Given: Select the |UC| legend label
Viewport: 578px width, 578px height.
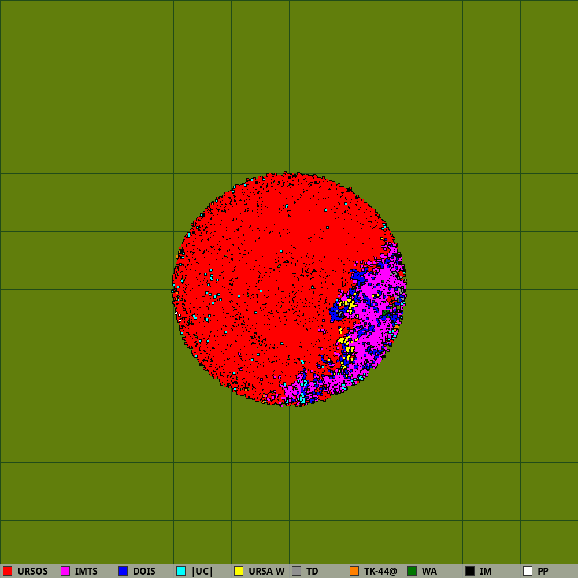Looking at the screenshot, I should coord(202,572).
